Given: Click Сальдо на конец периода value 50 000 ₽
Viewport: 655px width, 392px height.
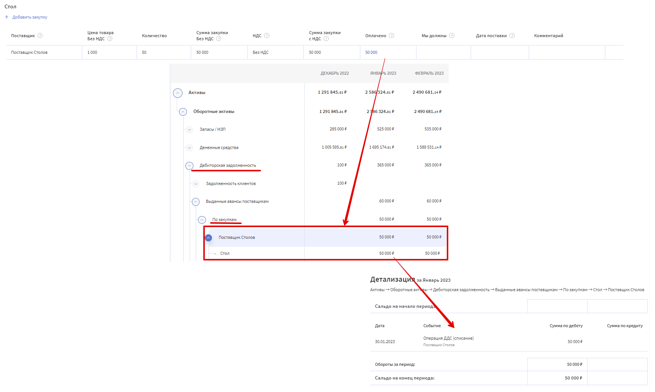Looking at the screenshot, I should click(573, 378).
